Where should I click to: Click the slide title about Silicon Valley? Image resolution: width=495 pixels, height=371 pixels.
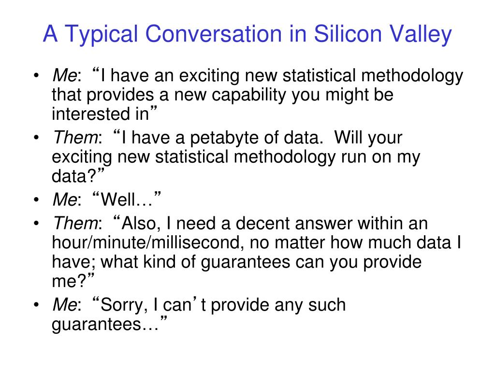tap(247, 34)
